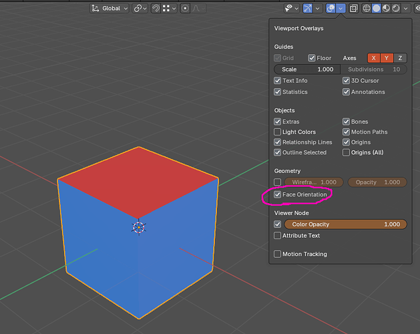
Task: Switch to wireframe shading icon
Action: (366, 8)
